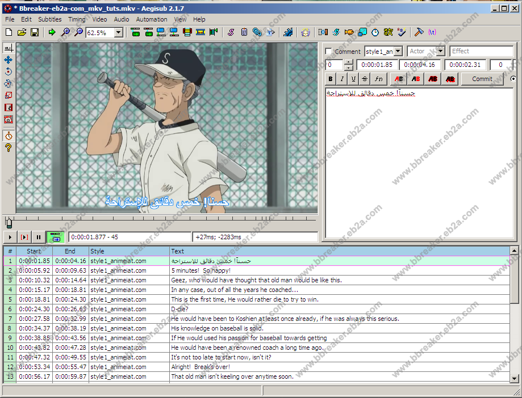Viewport: 522px width, 398px height.
Task: Click the Bold formatting button
Action: click(x=330, y=79)
